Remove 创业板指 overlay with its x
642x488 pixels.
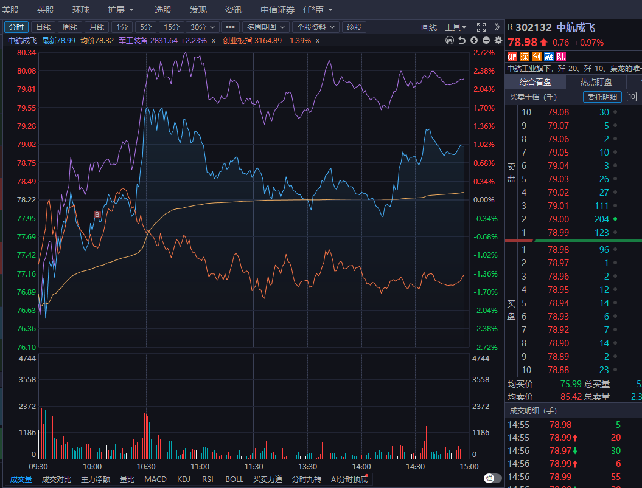(x=318, y=41)
